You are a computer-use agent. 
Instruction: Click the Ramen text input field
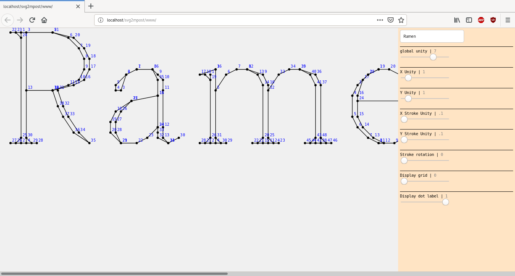tap(432, 36)
